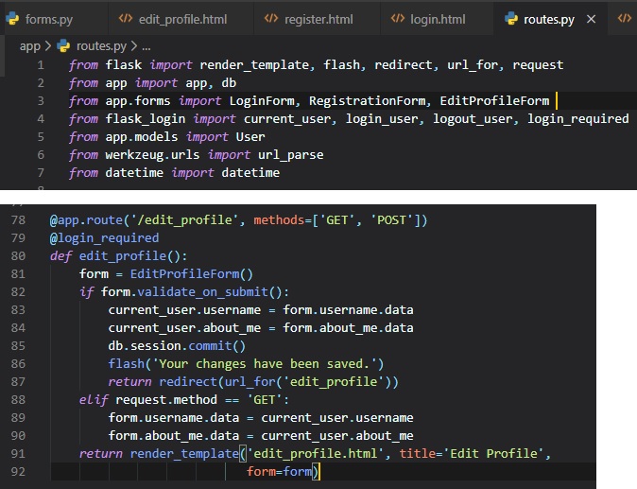The image size is (637, 489).
Task: Expand the app folder breadcrumb
Action: [x=30, y=45]
